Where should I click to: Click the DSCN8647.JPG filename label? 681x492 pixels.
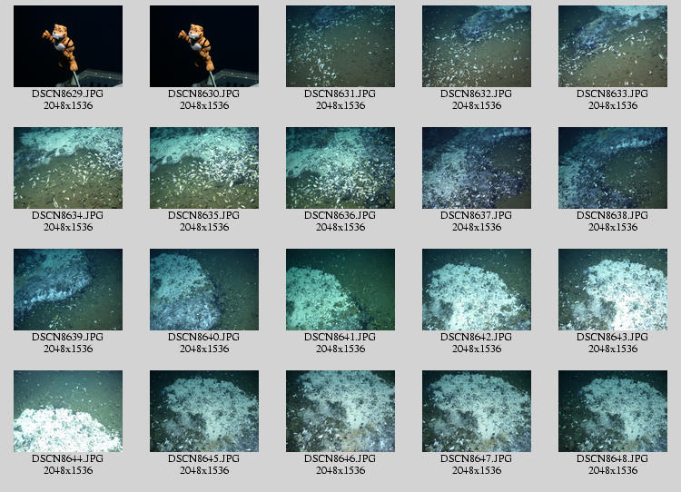[x=477, y=458]
